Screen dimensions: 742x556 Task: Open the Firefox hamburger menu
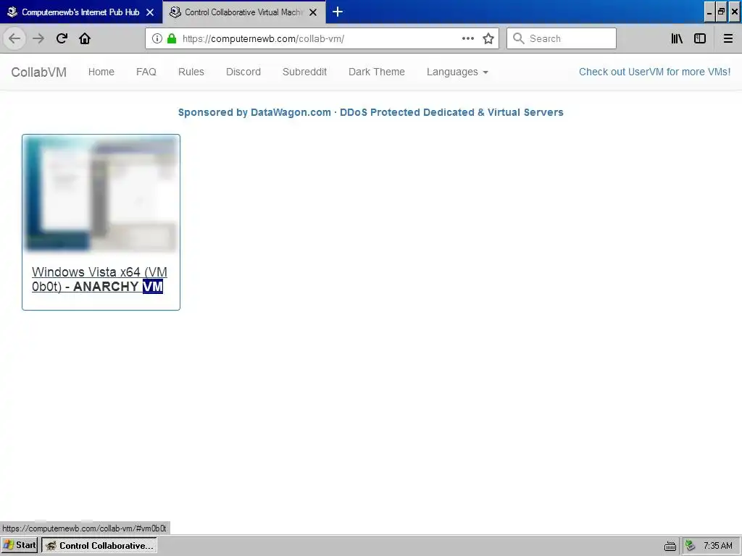point(728,38)
